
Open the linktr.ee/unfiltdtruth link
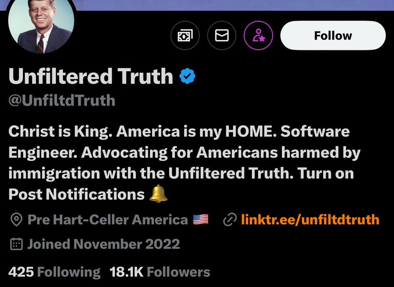point(310,220)
